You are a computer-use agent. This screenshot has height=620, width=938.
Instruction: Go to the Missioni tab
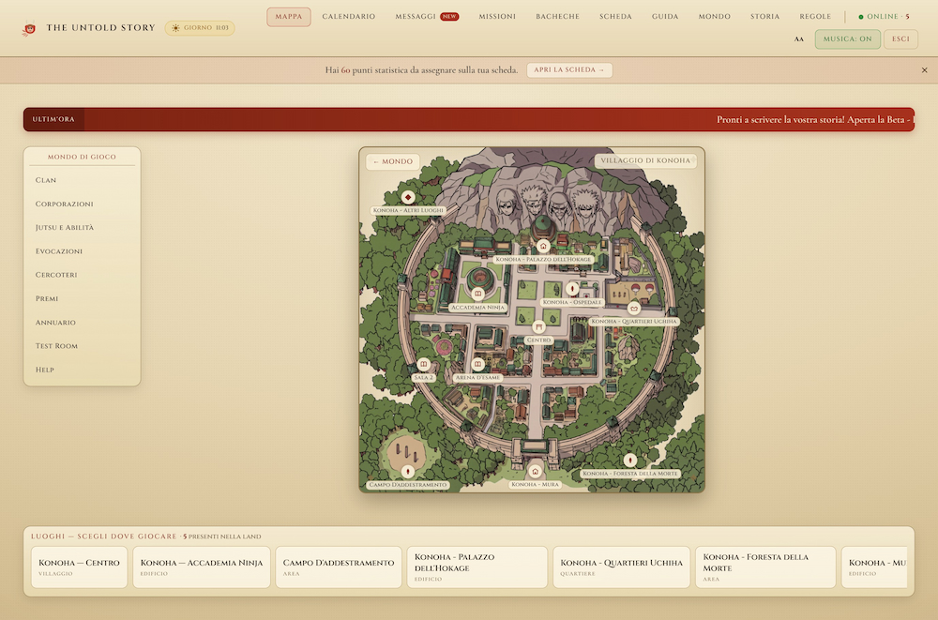[x=497, y=17]
